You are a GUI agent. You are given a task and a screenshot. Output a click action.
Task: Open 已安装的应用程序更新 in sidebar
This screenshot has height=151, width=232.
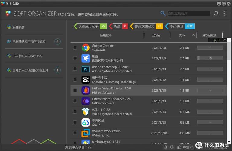click(x=27, y=56)
